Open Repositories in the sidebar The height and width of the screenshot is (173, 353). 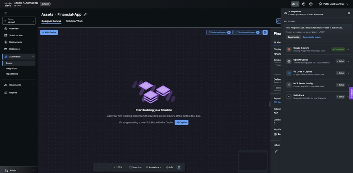tap(12, 74)
